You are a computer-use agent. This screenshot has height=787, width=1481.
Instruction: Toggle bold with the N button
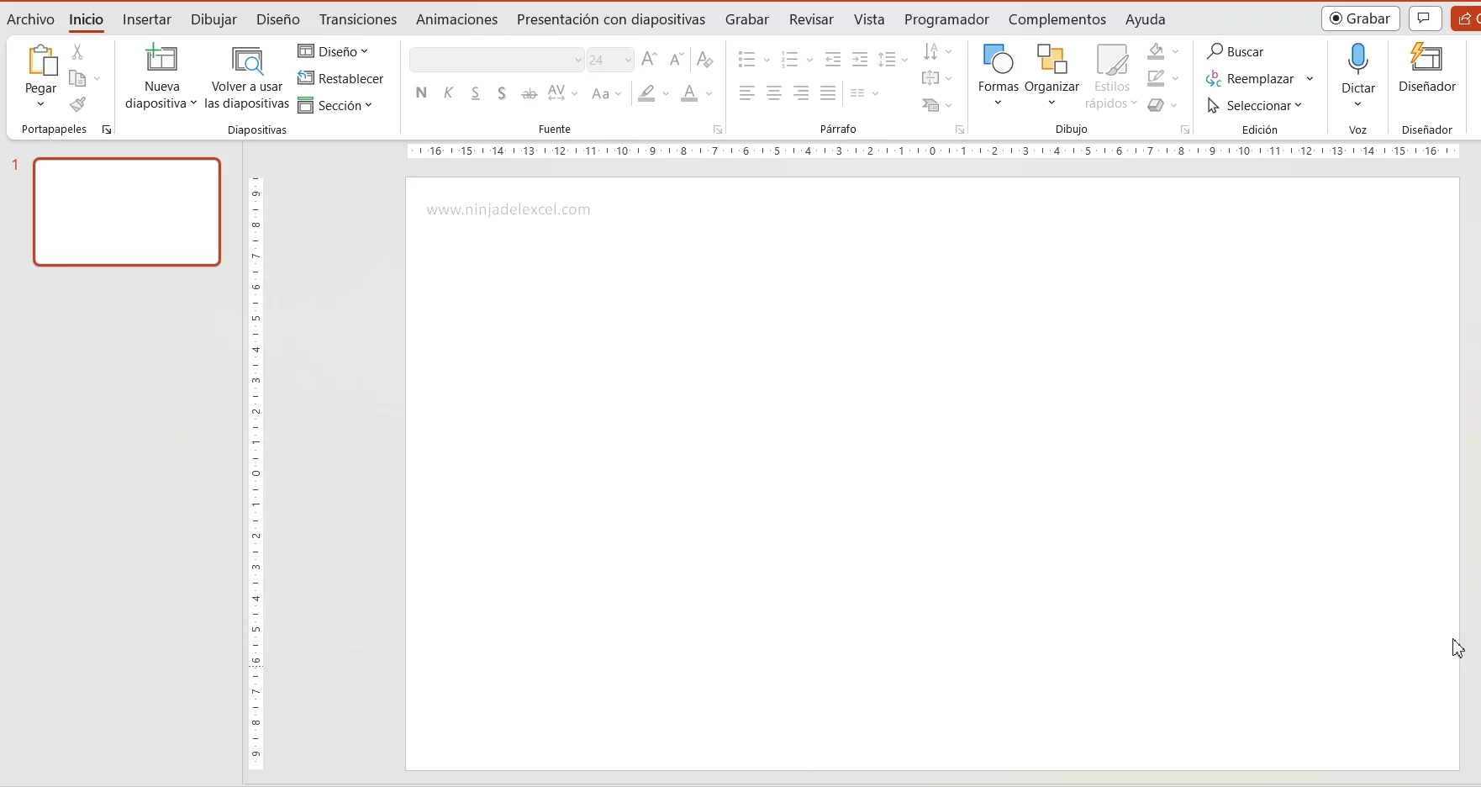421,93
